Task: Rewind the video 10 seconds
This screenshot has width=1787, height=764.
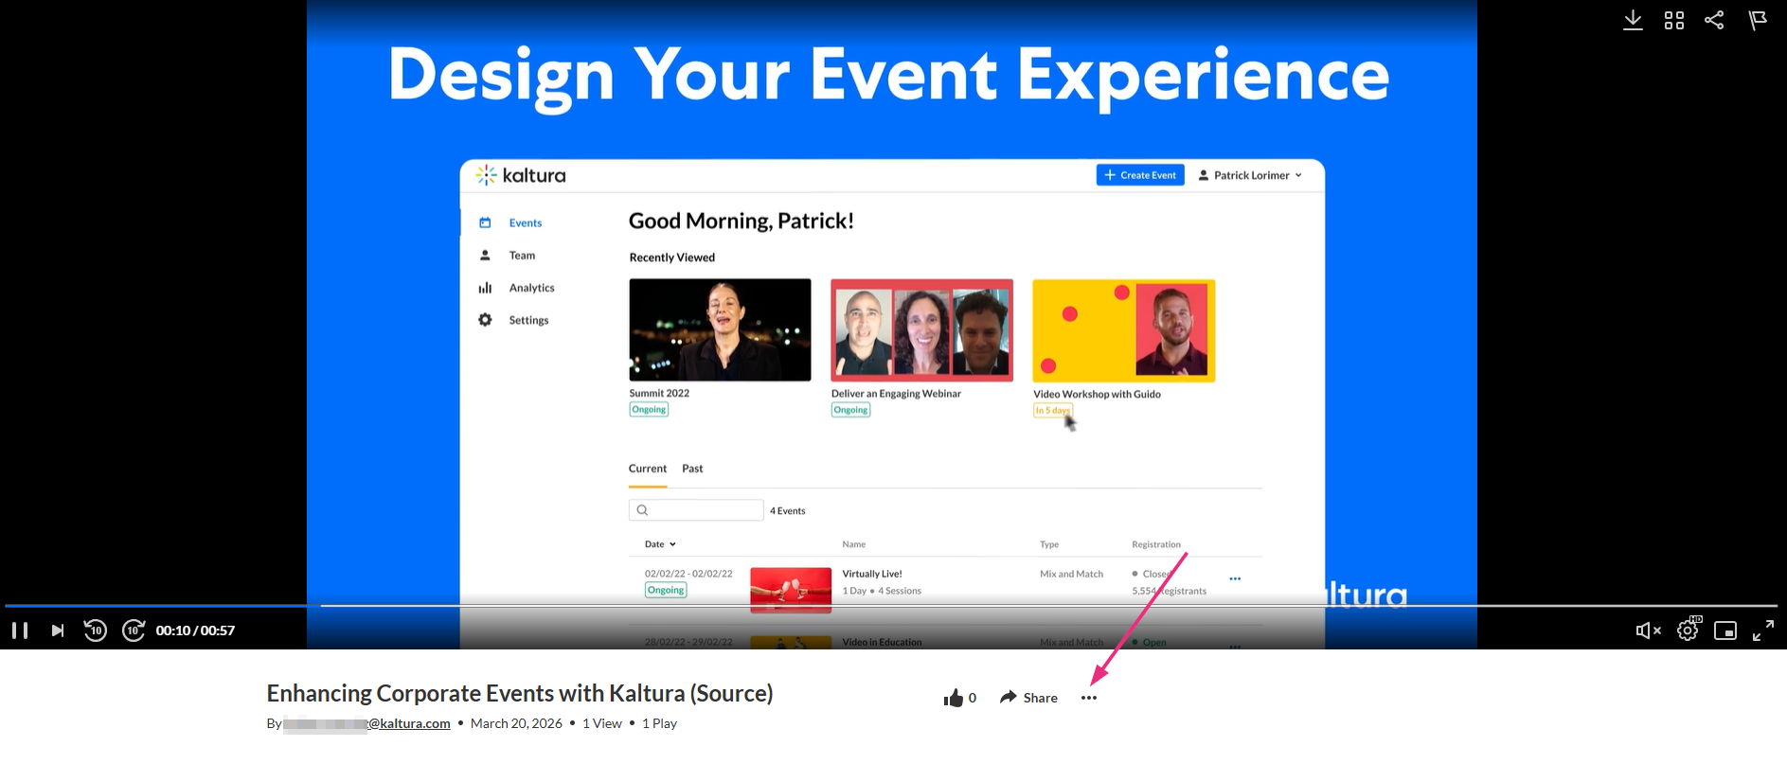Action: click(x=95, y=631)
